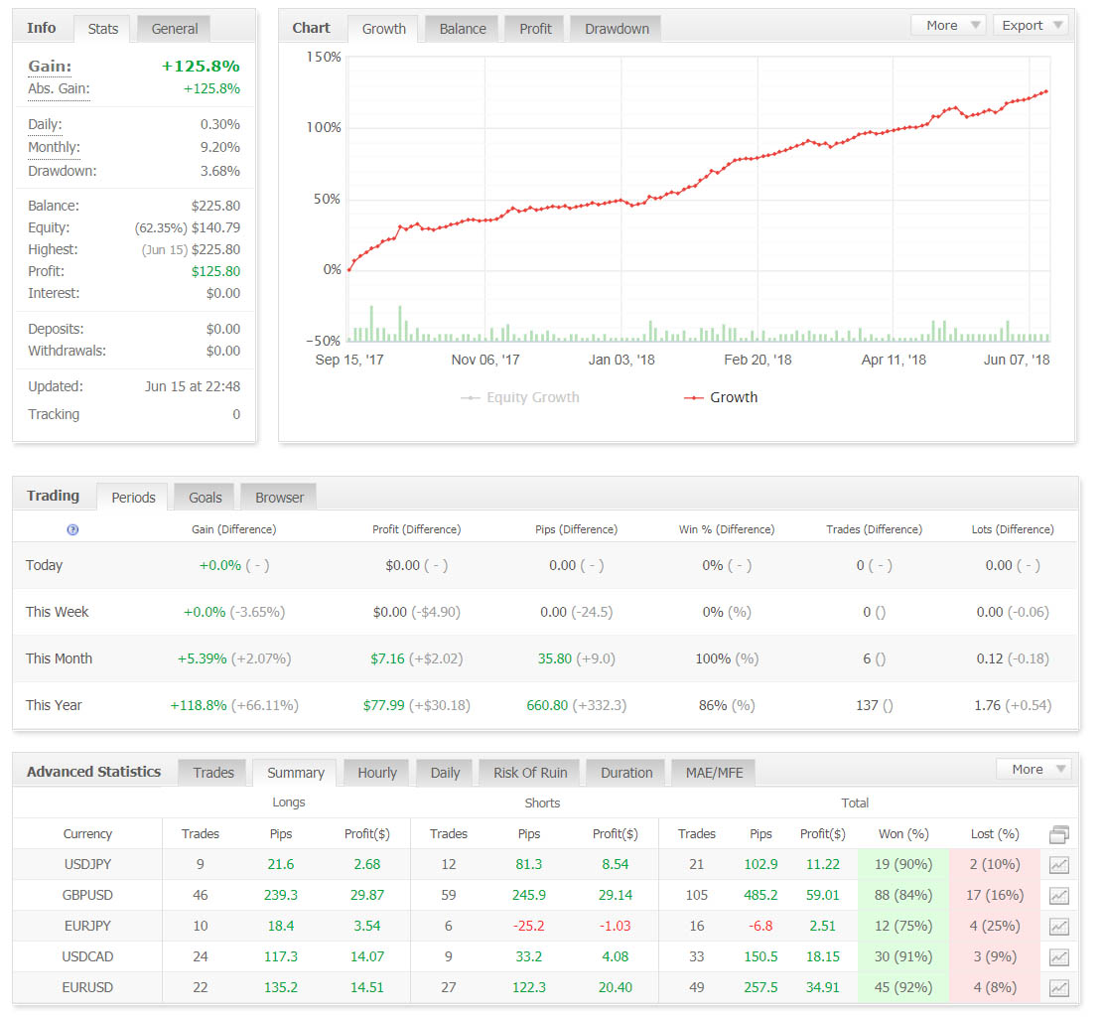Image resolution: width=1103 pixels, height=1020 pixels.
Task: Click the EURJPY shorts pips -25.2
Action: [x=529, y=927]
